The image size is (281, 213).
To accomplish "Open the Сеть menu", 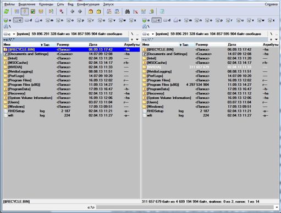I will [60, 4].
